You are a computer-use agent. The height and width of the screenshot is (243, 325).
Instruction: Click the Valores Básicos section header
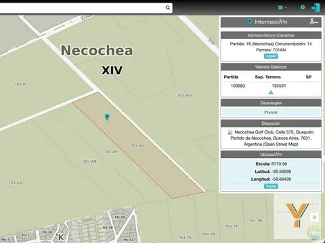pos(271,67)
